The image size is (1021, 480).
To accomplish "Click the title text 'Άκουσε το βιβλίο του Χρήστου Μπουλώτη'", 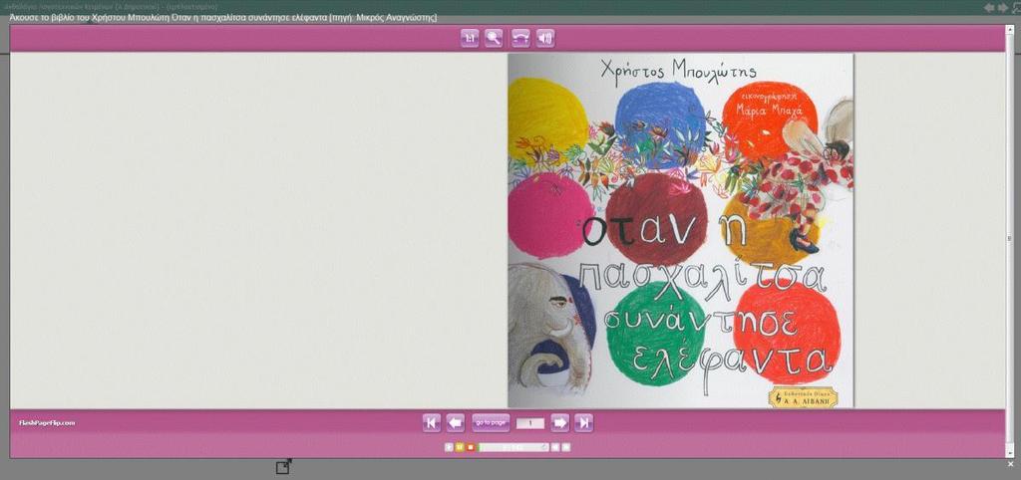I will tap(88, 18).
